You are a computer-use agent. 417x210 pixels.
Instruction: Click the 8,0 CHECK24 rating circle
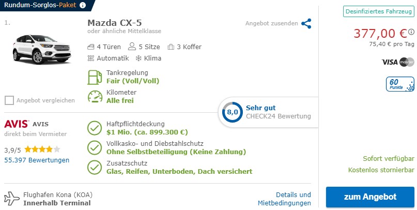click(232, 112)
